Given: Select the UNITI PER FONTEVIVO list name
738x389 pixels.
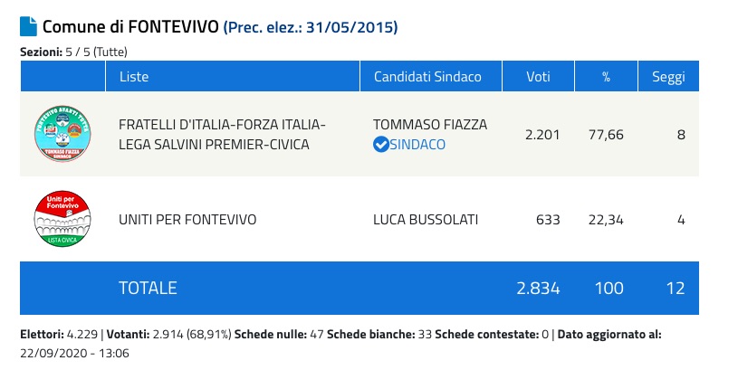Looking at the screenshot, I should [187, 219].
